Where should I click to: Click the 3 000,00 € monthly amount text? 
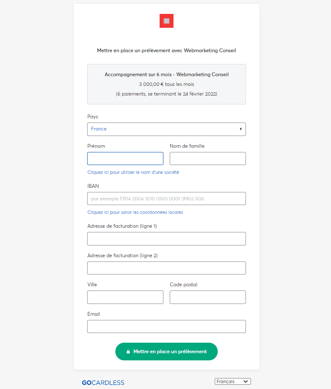(x=166, y=84)
